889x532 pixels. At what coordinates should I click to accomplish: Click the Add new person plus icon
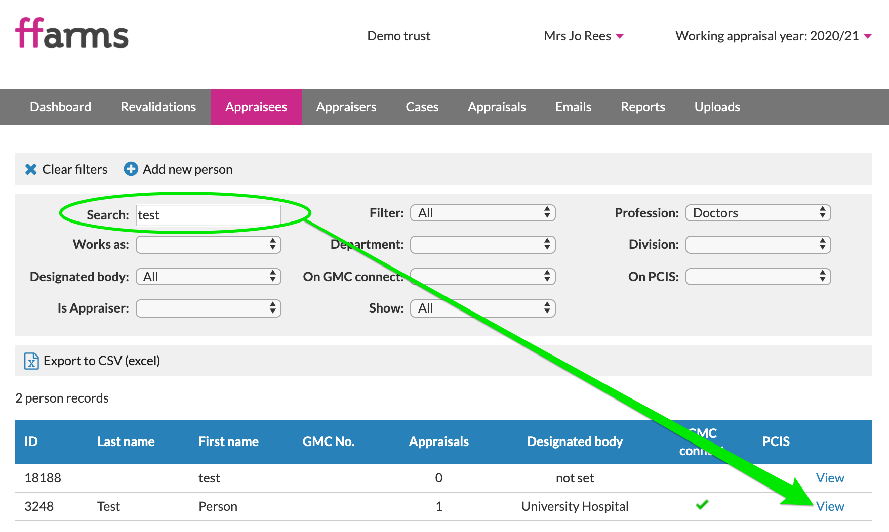[131, 169]
